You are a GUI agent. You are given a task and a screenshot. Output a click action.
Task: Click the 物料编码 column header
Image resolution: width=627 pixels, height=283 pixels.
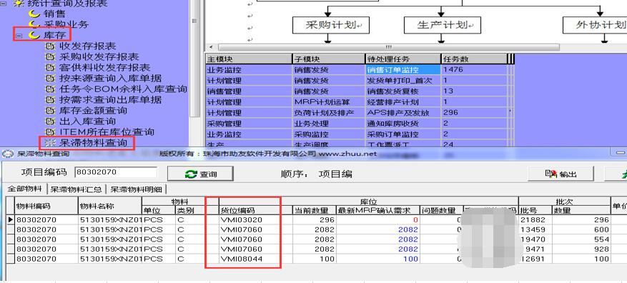(x=46, y=206)
